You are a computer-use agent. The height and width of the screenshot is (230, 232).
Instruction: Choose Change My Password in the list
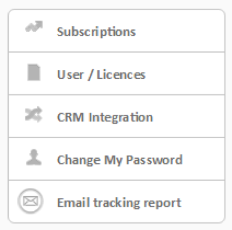pos(117,159)
